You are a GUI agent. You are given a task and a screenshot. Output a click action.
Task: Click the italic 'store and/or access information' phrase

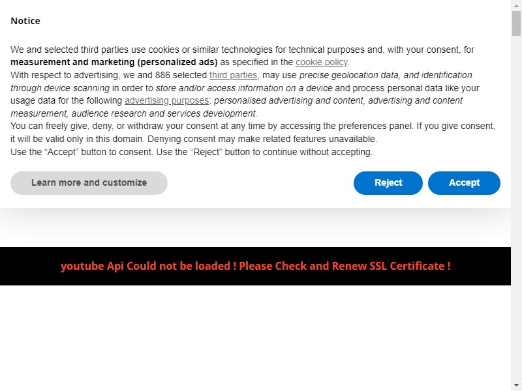coord(244,88)
